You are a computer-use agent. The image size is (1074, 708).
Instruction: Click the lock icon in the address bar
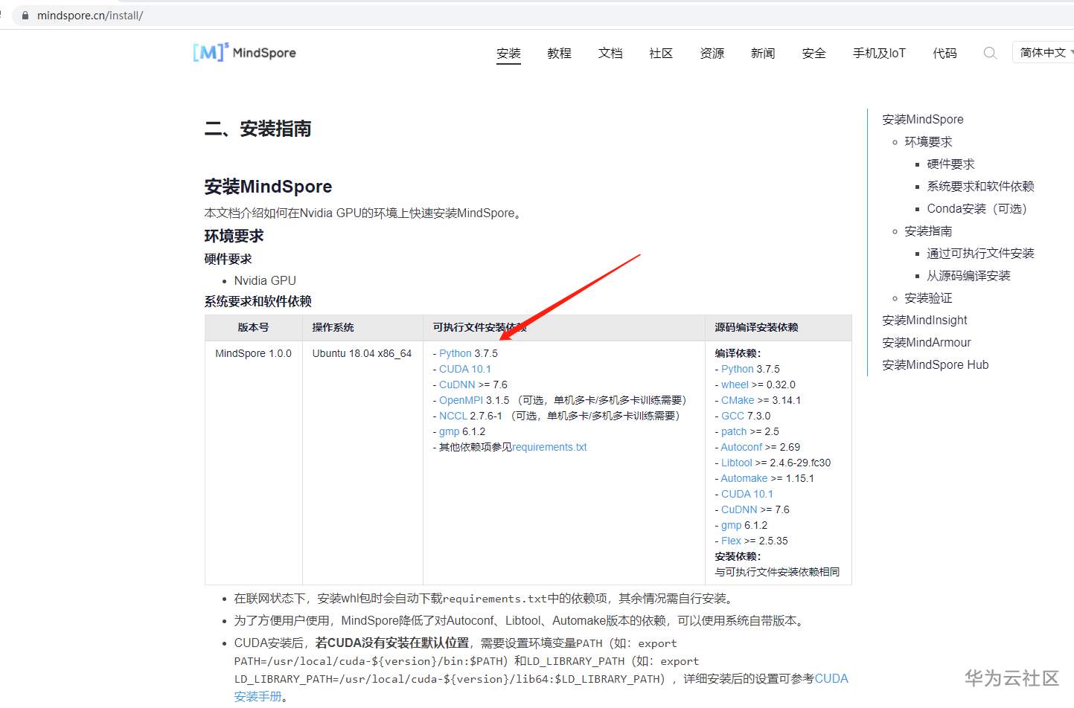25,15
